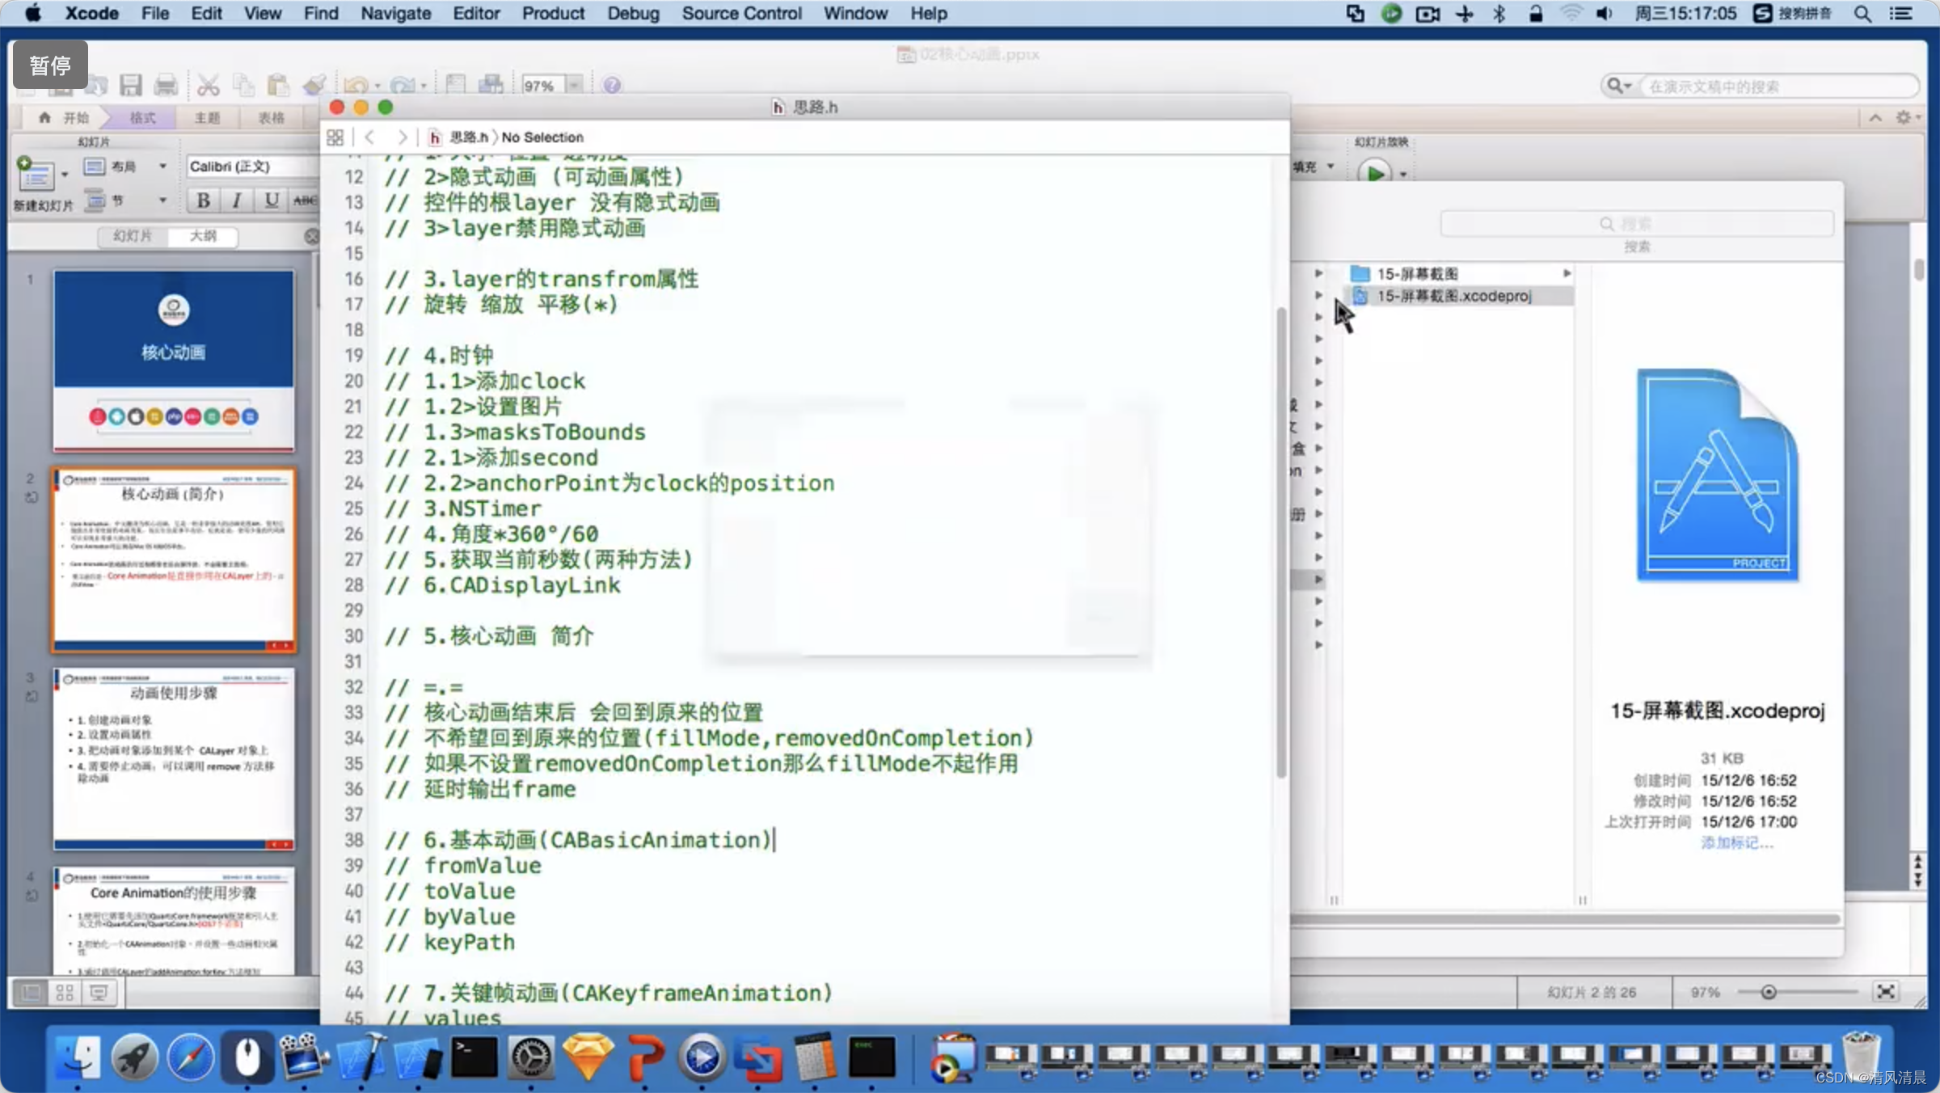This screenshot has width=1940, height=1093.
Task: Toggle underline formatting button
Action: [x=272, y=200]
